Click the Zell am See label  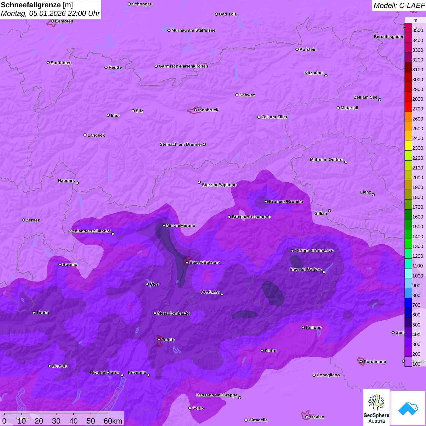[365, 97]
